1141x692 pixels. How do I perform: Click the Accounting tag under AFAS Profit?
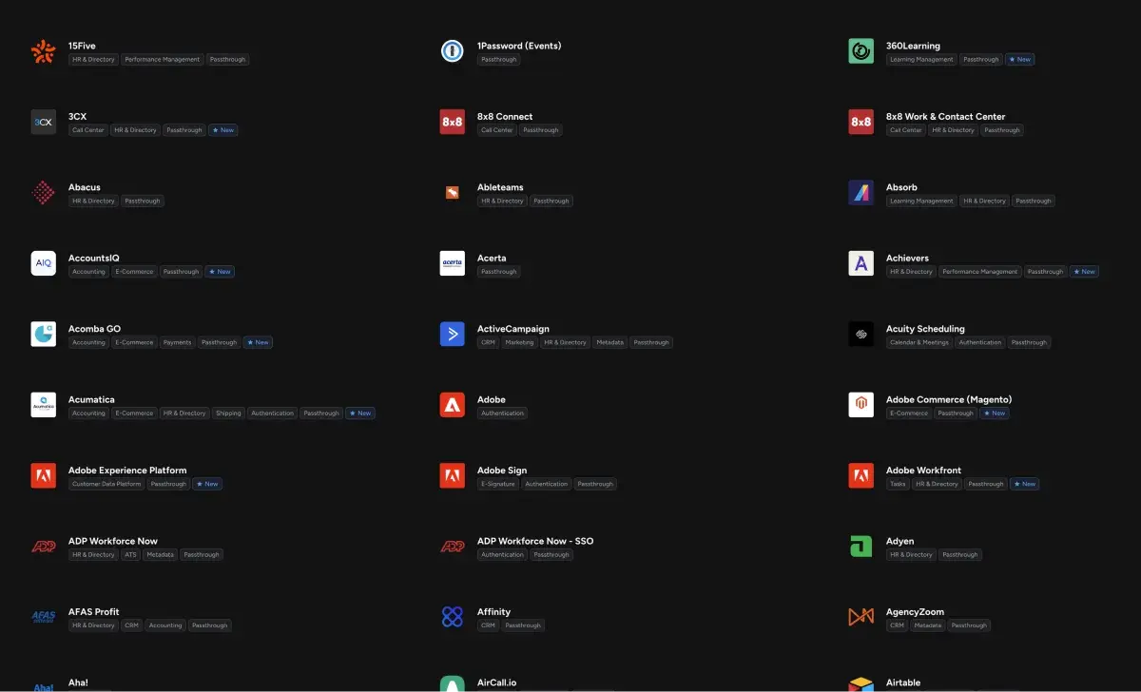click(x=165, y=625)
